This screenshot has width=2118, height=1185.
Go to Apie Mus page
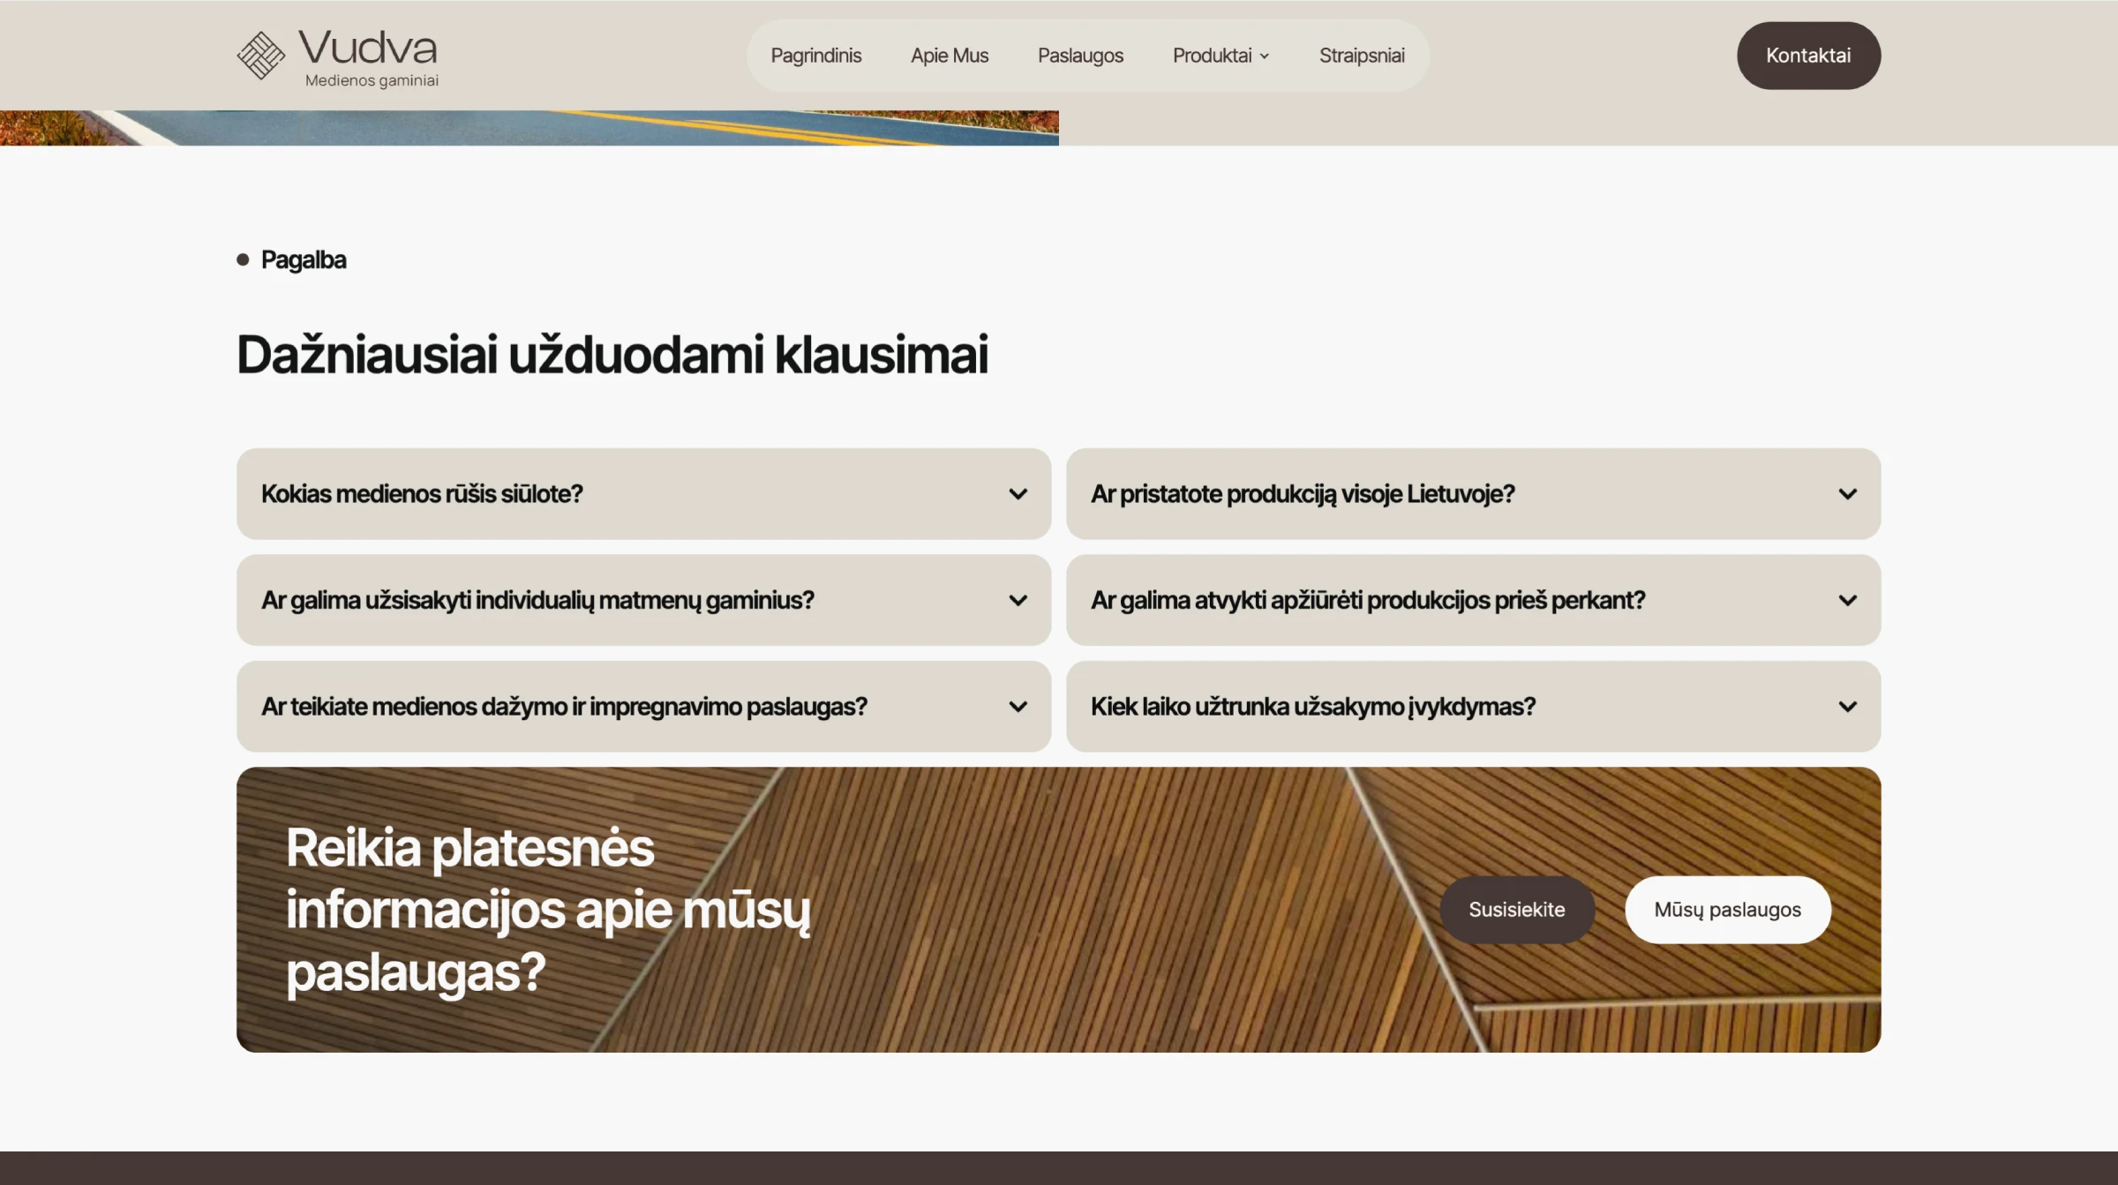click(949, 56)
